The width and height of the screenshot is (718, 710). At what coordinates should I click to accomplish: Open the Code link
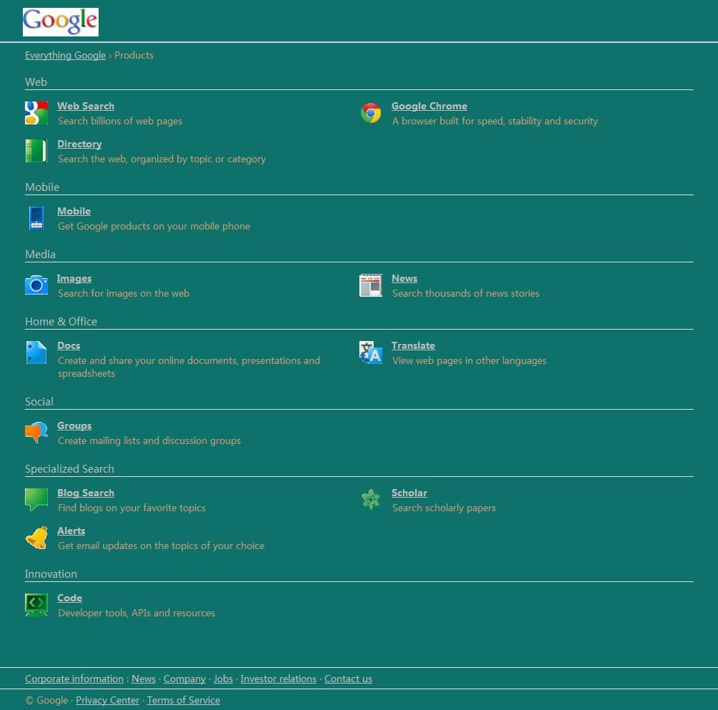69,598
